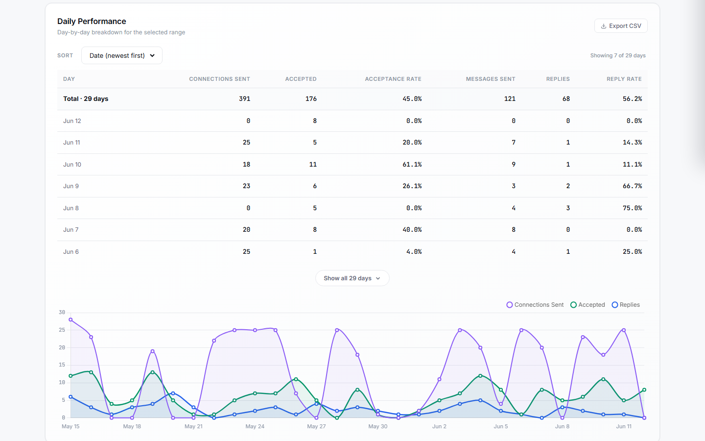Click Jun 10 accepted value 11
Viewport: 705px width, 441px height.
(313, 165)
